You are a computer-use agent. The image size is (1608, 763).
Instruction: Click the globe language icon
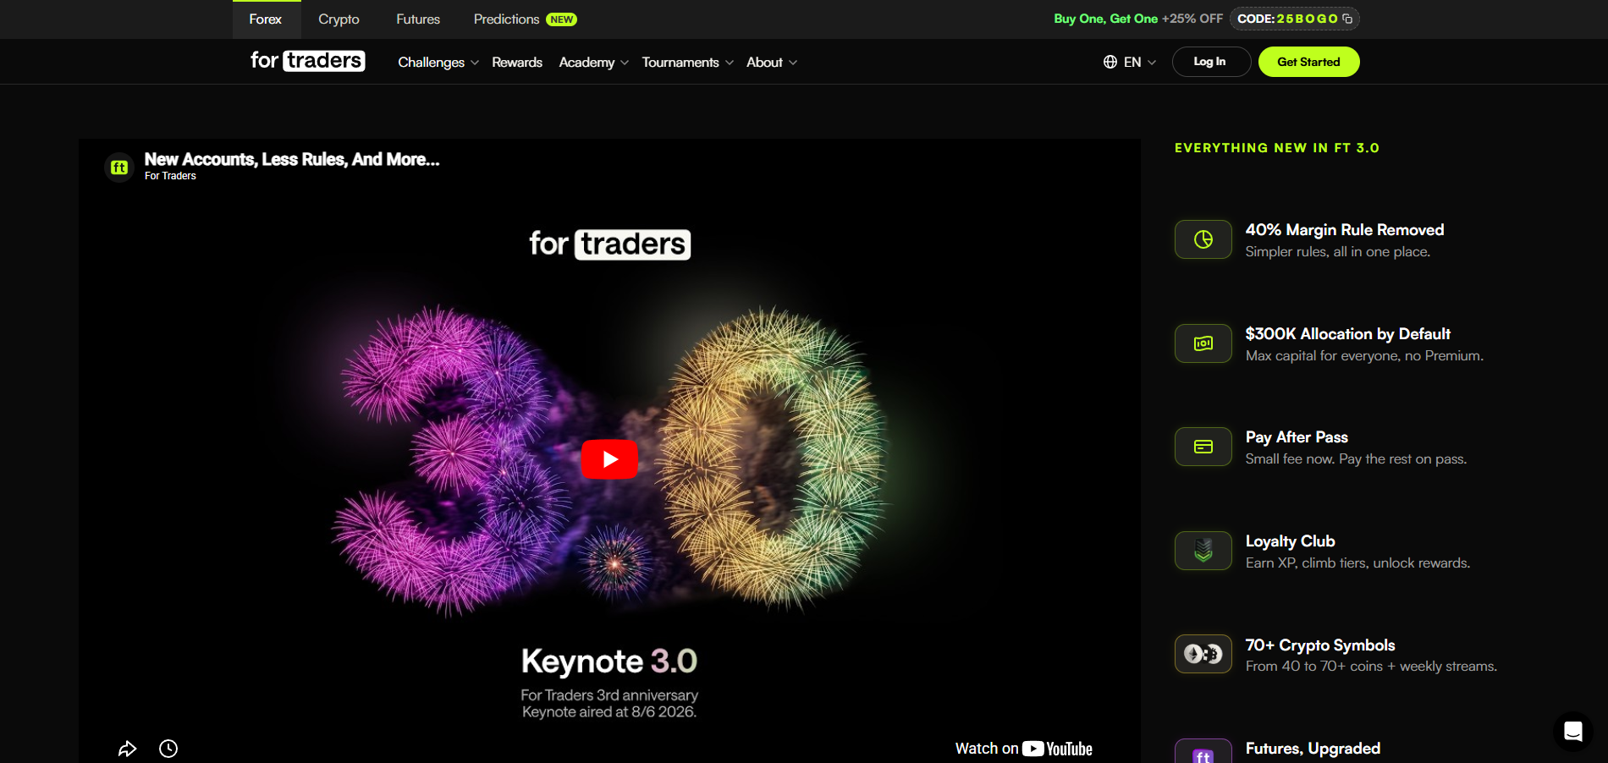click(x=1110, y=62)
